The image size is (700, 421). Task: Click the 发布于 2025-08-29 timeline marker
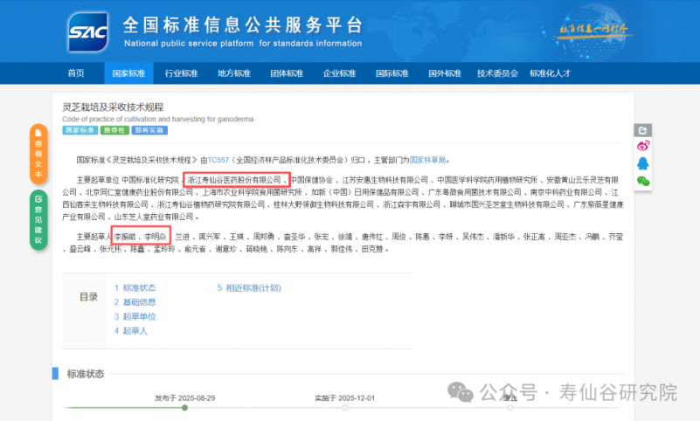(x=184, y=408)
